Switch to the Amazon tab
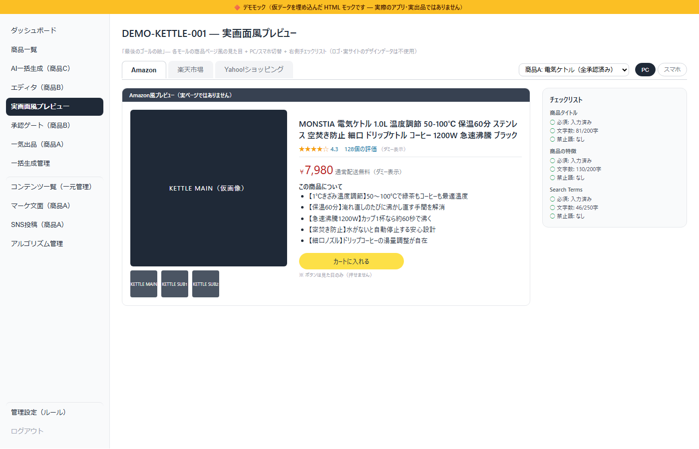Image resolution: width=699 pixels, height=449 pixels. (144, 70)
